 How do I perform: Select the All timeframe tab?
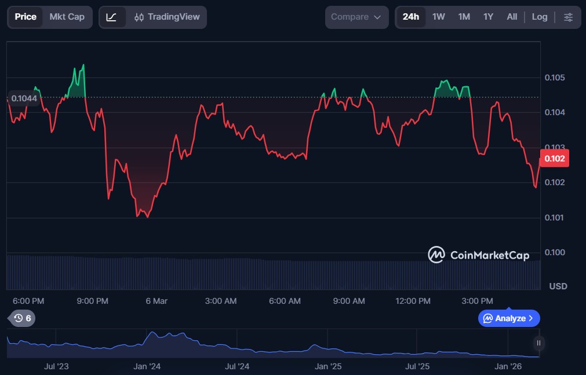tap(511, 17)
